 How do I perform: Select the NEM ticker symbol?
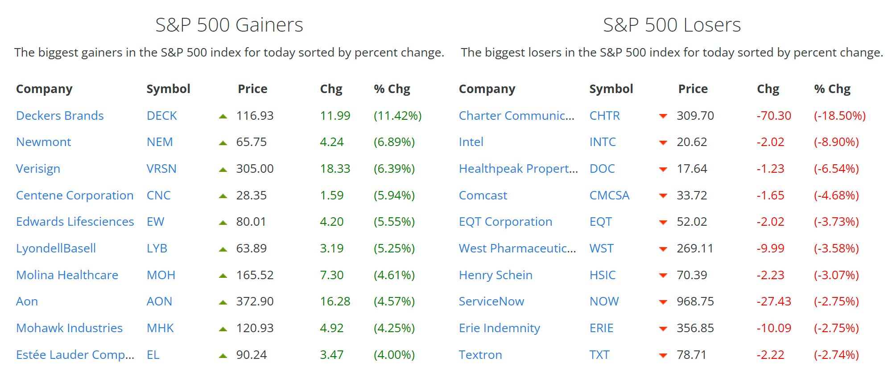[159, 142]
